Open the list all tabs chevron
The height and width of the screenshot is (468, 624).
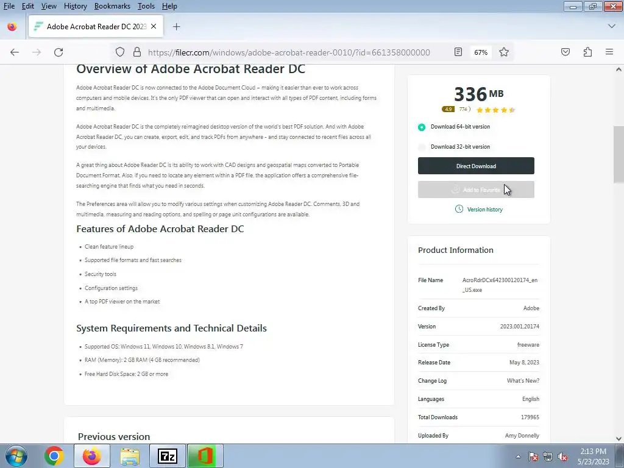coord(612,26)
